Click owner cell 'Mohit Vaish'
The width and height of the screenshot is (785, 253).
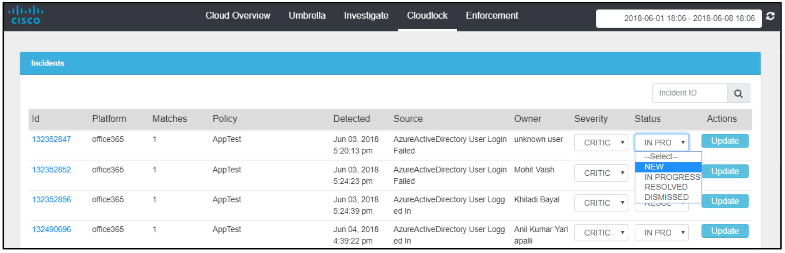(x=534, y=170)
